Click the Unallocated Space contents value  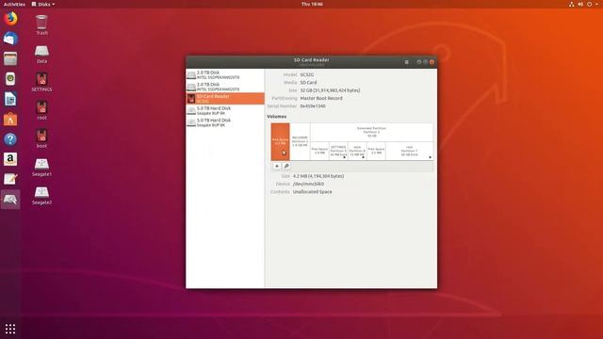pos(312,192)
